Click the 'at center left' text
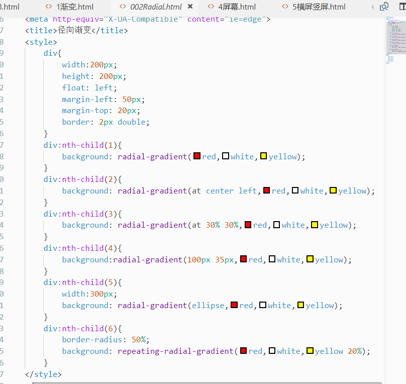The height and width of the screenshot is (384, 406). 224,191
